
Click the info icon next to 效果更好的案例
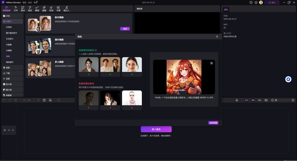(96, 50)
